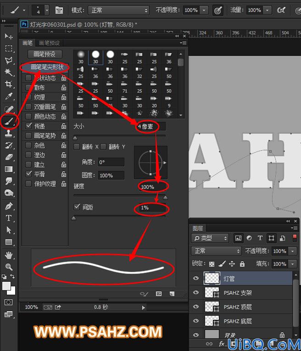Switch to the 画笔 tab

(x=28, y=43)
